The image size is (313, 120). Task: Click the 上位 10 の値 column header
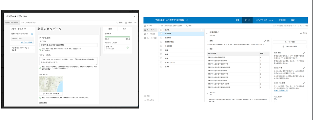pos(233,54)
